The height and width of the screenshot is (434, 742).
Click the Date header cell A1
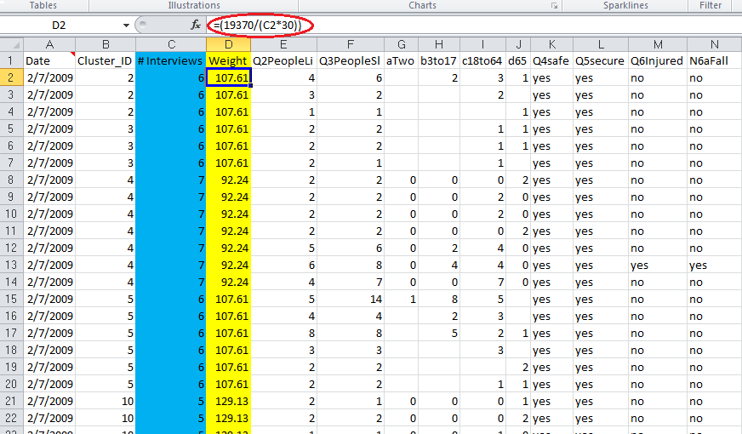49,60
